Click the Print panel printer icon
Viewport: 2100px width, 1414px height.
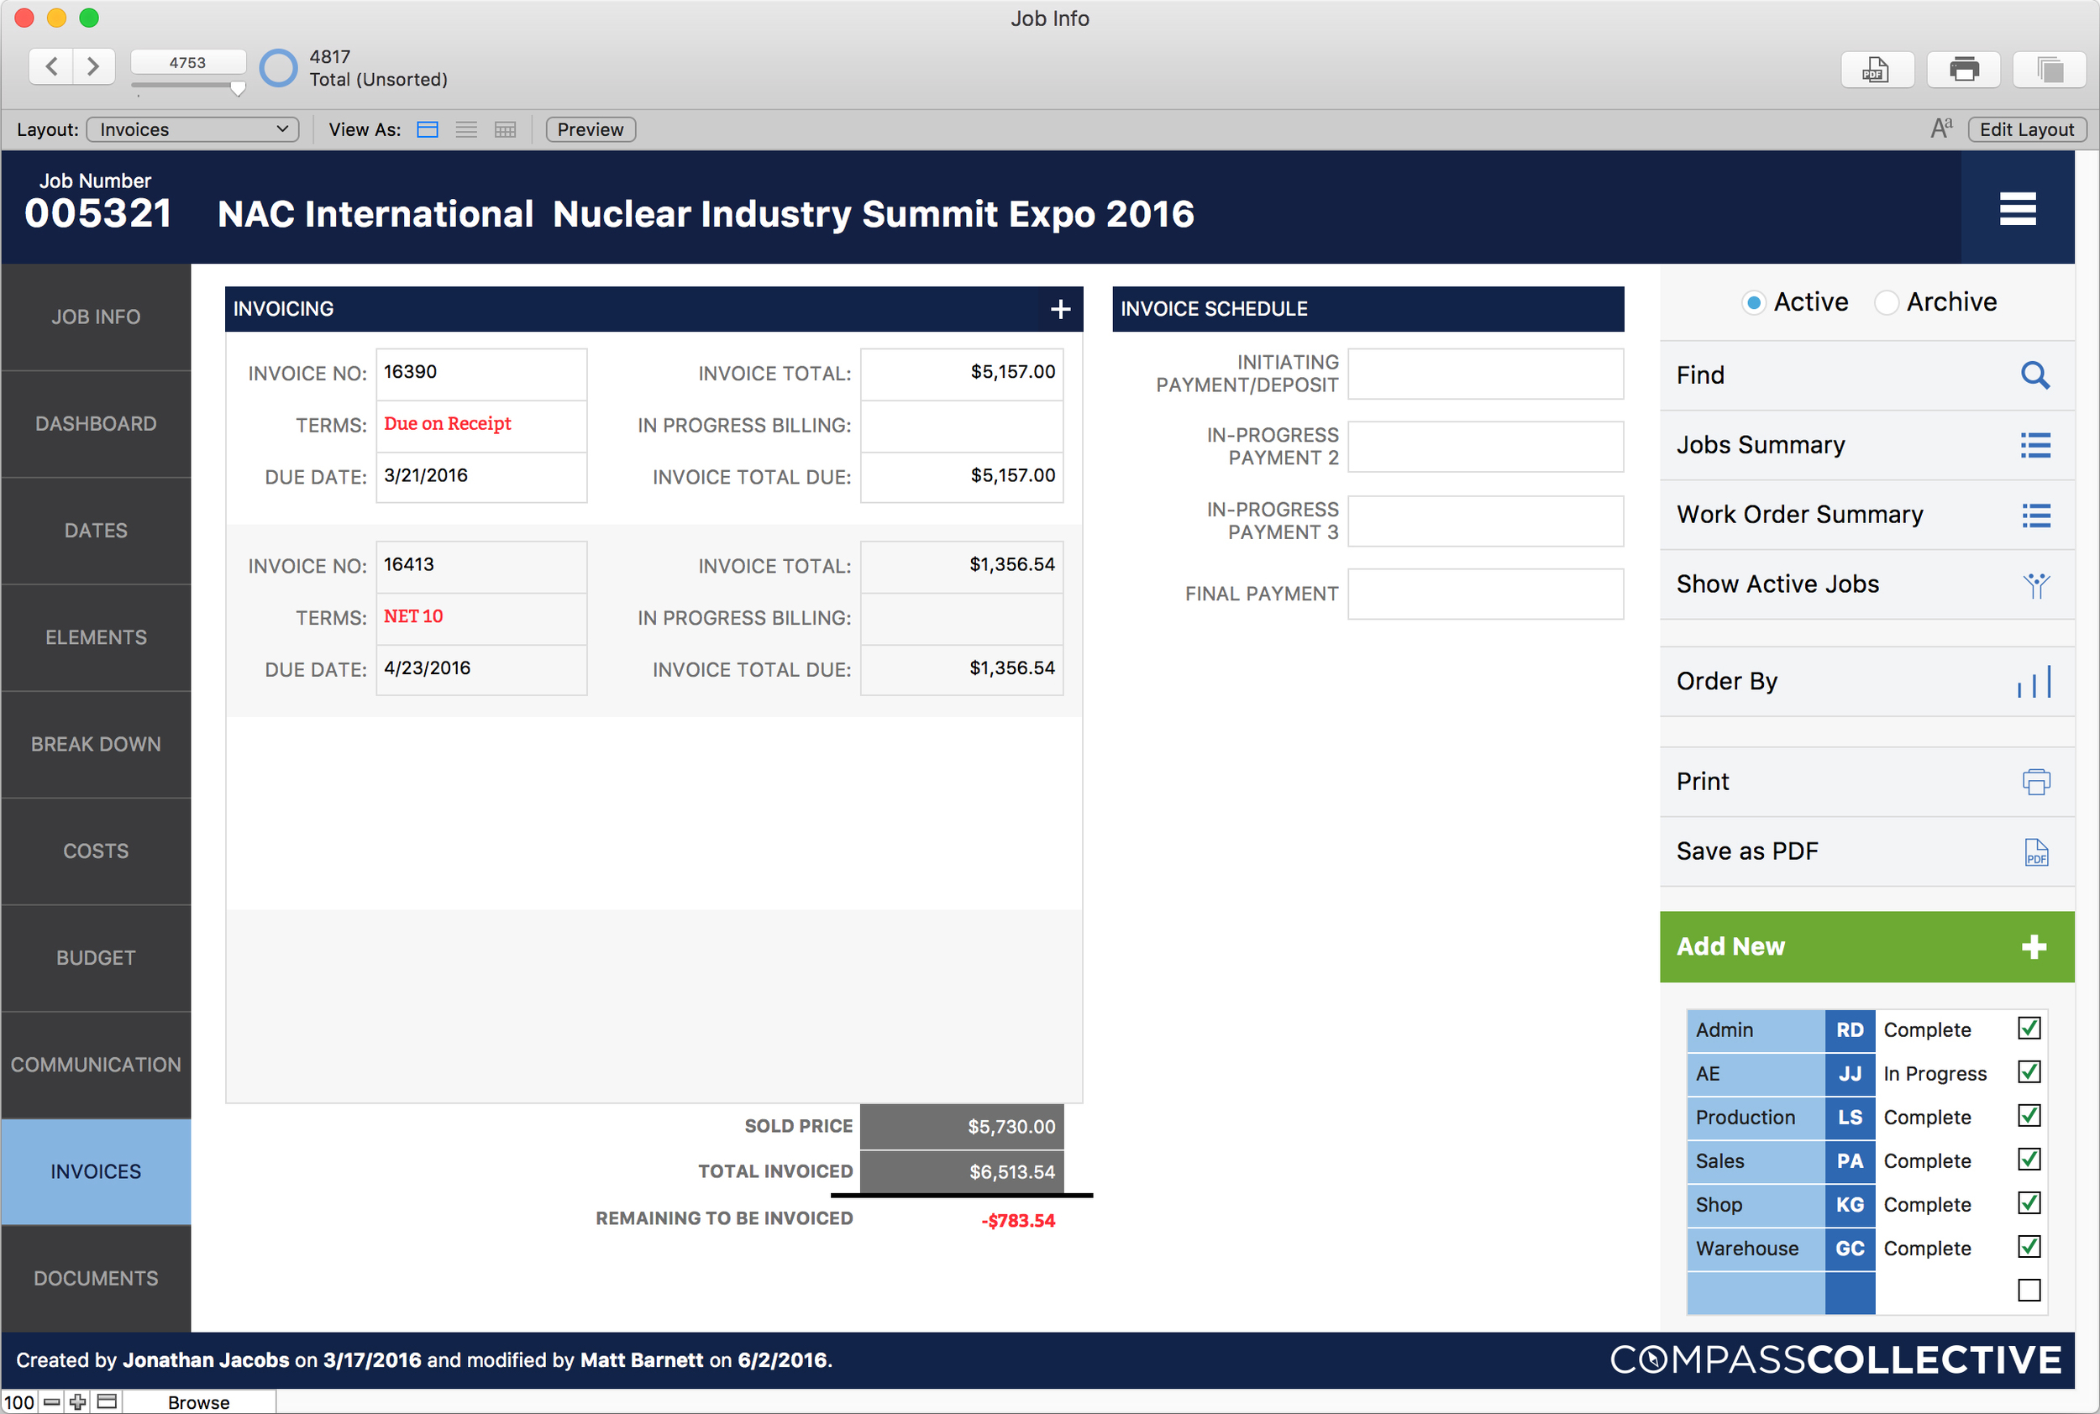(2035, 782)
